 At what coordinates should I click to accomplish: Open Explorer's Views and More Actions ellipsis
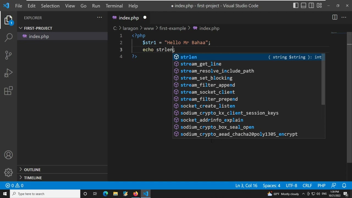point(99,18)
